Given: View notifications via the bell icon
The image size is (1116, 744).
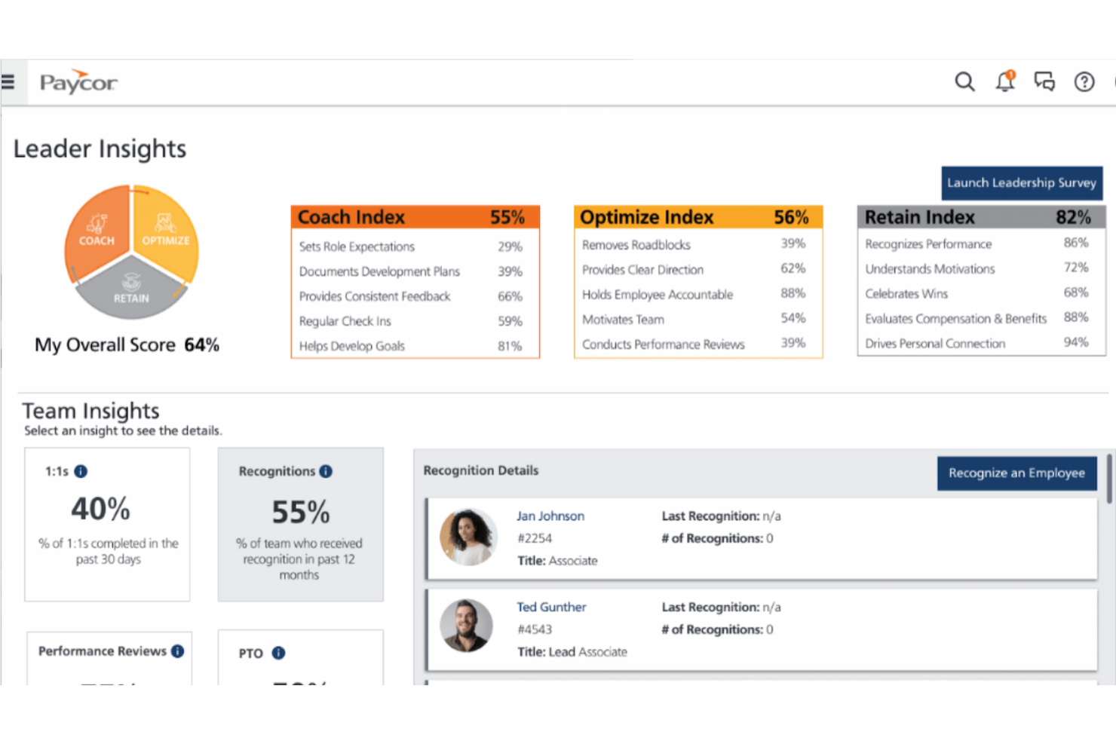Looking at the screenshot, I should click(1004, 81).
